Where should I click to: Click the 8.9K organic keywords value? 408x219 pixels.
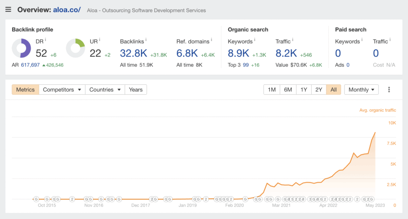click(238, 53)
